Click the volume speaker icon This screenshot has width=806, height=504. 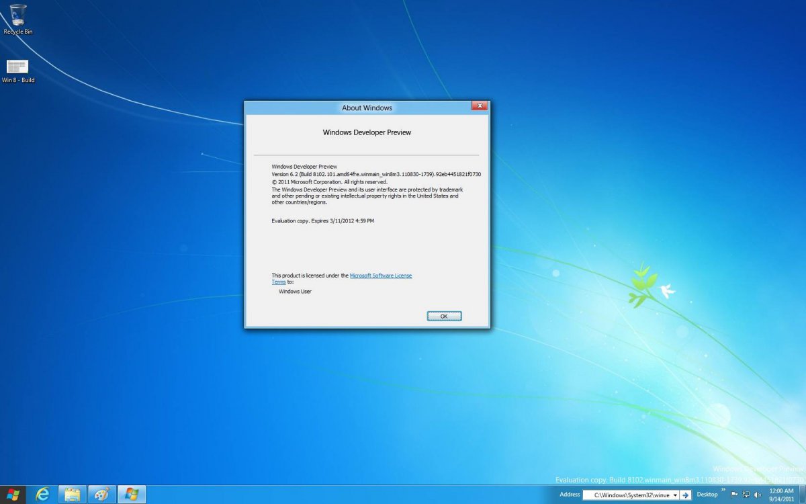pyautogui.click(x=758, y=495)
